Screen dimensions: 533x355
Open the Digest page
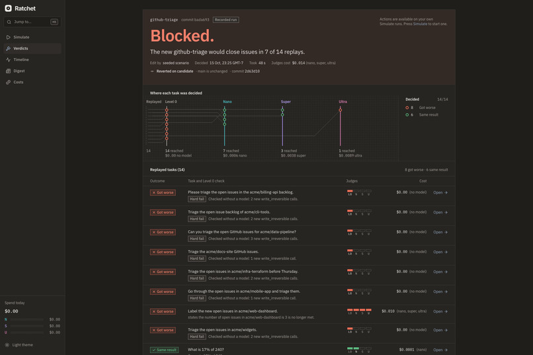pos(32,71)
